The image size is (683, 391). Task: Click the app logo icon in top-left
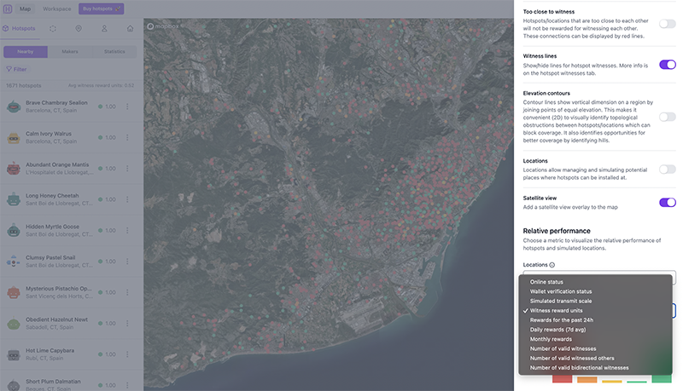click(x=7, y=9)
